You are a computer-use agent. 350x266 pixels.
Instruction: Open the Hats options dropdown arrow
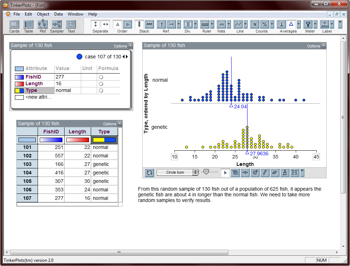pyautogui.click(x=229, y=24)
